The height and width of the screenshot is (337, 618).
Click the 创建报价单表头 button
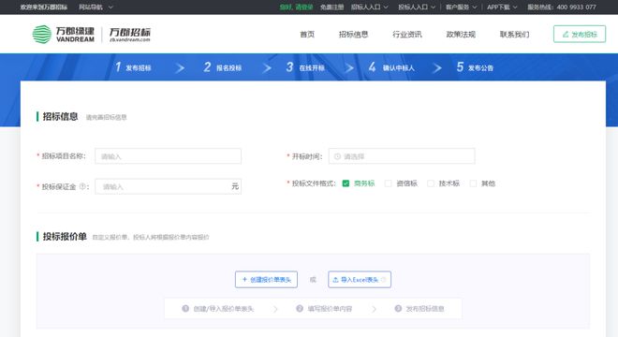pyautogui.click(x=266, y=280)
